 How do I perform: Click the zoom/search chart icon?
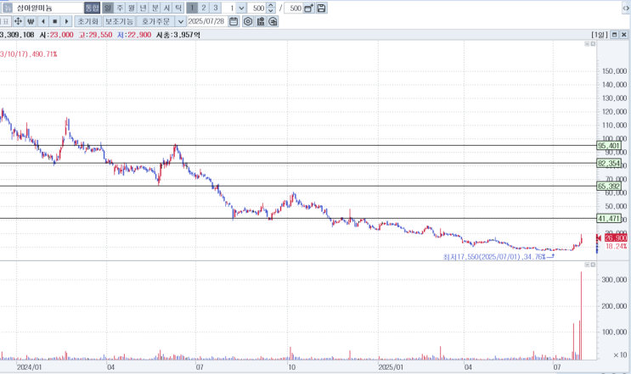point(273,21)
